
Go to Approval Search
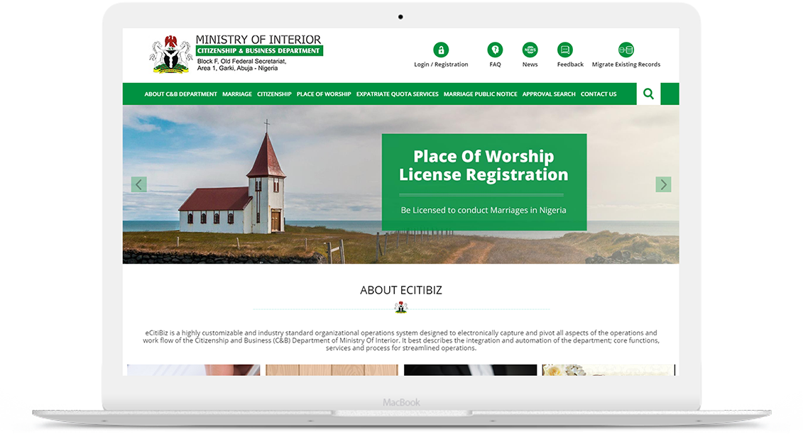click(549, 94)
